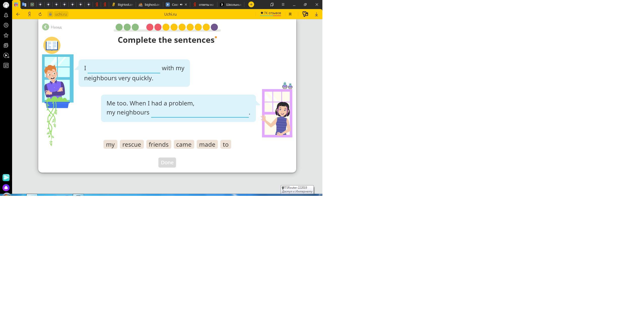
Task: Open downloads arrow icon in toolbar
Action: 316,14
